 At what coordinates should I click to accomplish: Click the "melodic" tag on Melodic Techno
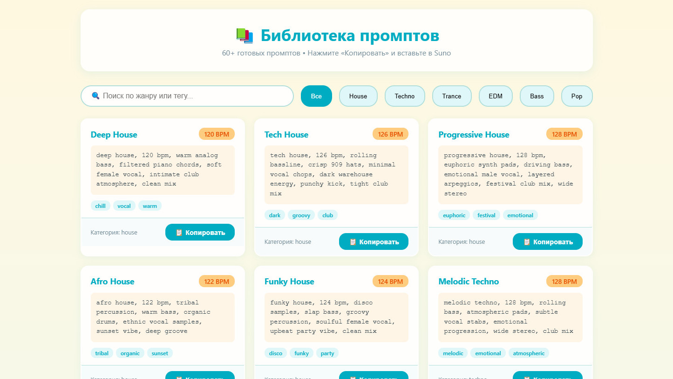(453, 353)
